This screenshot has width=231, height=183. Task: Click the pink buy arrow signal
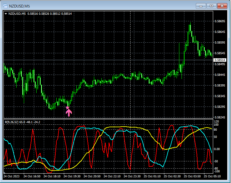[x=69, y=113]
